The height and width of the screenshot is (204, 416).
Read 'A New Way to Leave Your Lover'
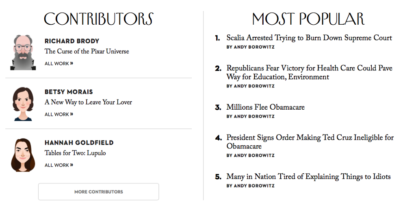click(88, 102)
